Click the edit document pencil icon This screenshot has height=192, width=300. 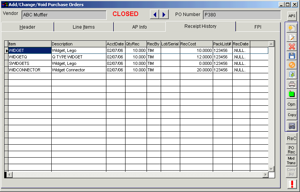pos(292,37)
